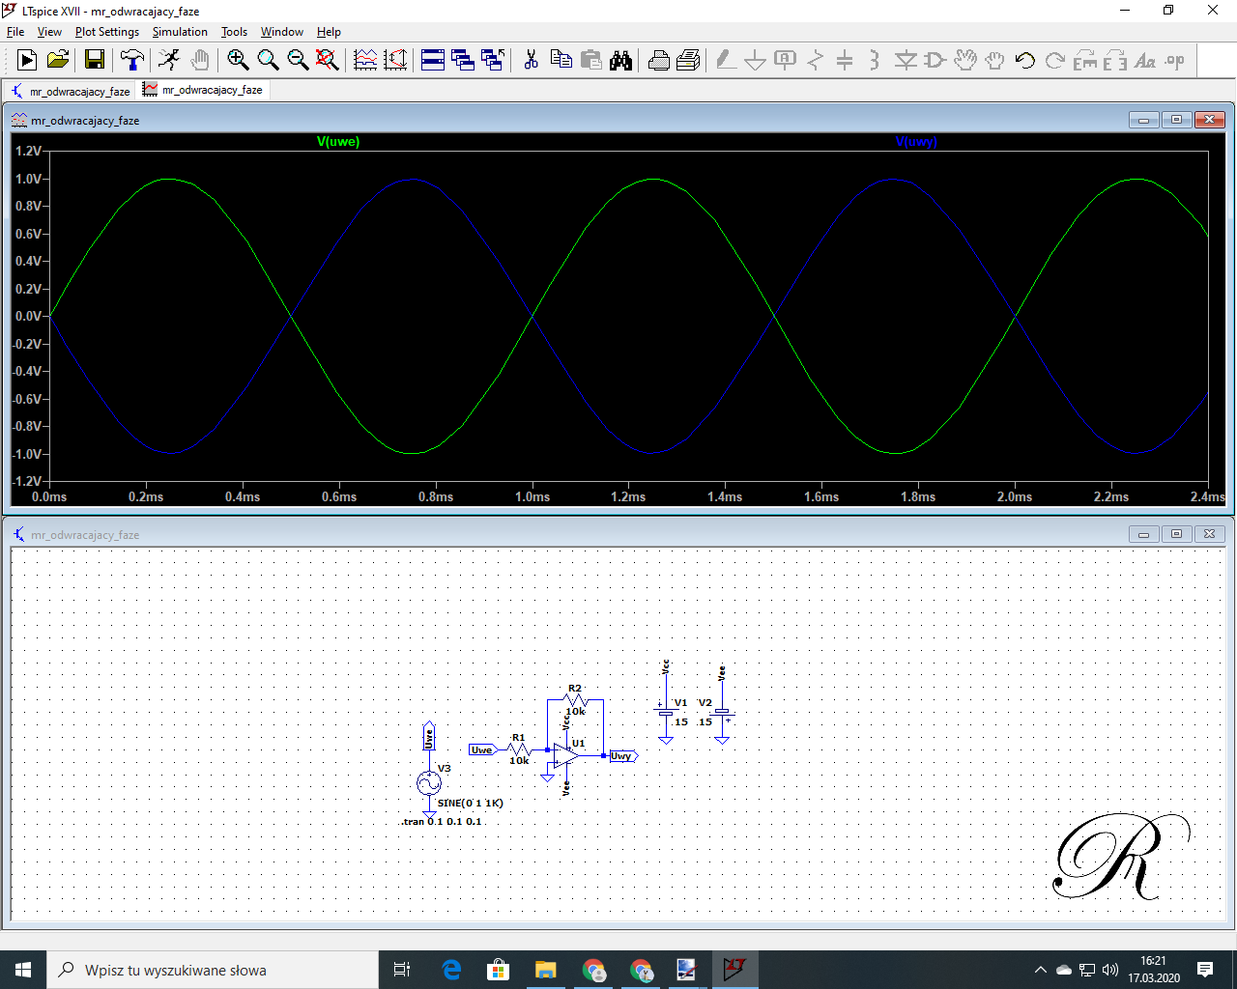Click the Close All Windows icon
Screen dimensions: 1237x989
coord(493,60)
